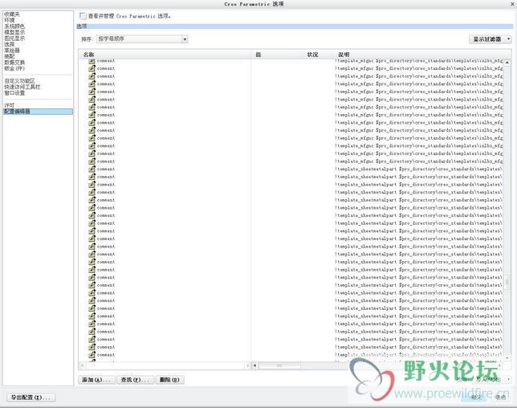
Task: Click the 说明 column header
Action: (344, 55)
